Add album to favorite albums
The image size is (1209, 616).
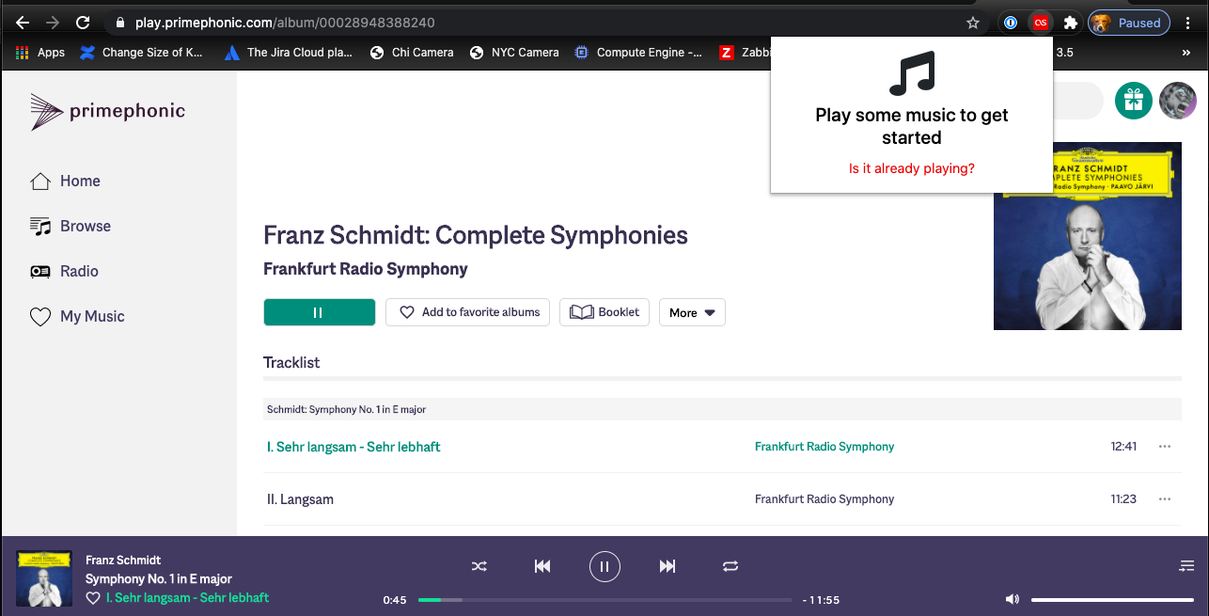(467, 312)
